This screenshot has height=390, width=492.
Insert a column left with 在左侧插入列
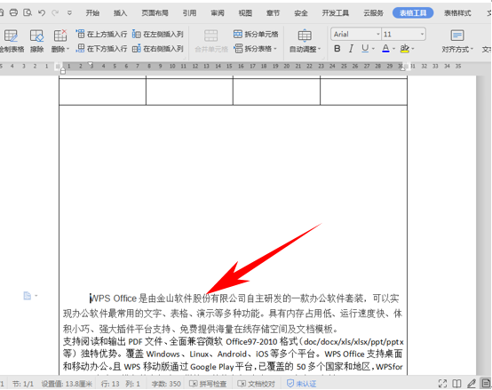point(158,34)
